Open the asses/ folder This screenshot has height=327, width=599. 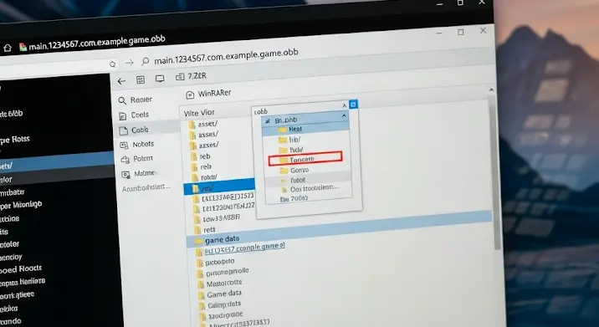203,135
